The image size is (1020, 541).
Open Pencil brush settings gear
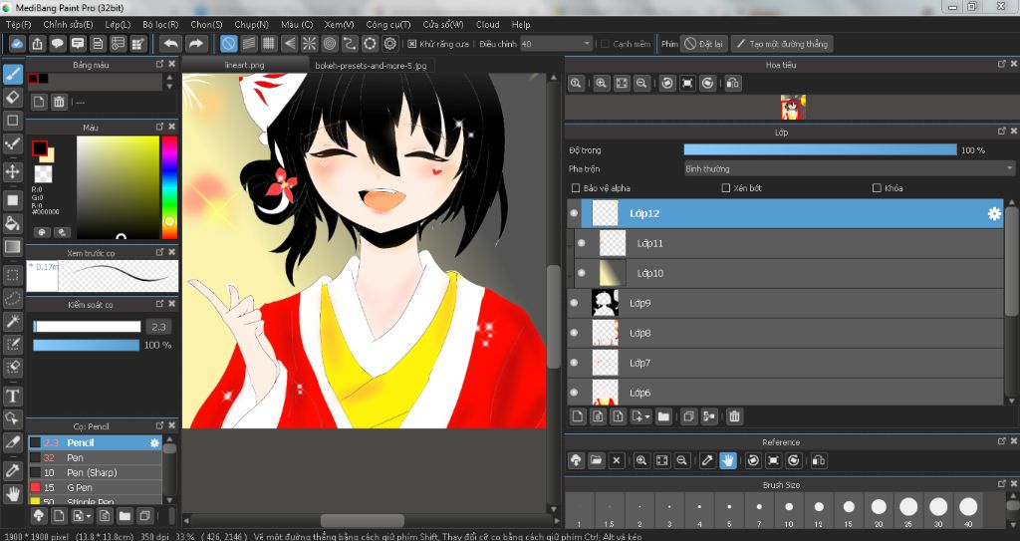coord(154,442)
